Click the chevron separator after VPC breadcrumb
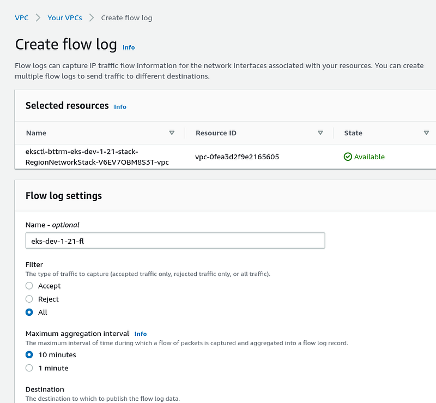Image resolution: width=436 pixels, height=403 pixels. click(38, 18)
